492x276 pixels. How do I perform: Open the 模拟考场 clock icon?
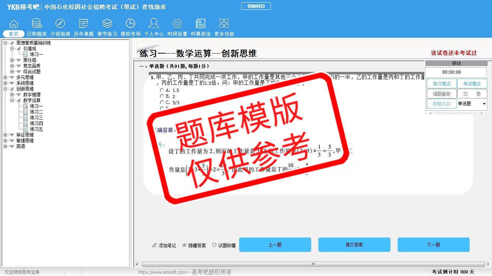coord(130,24)
